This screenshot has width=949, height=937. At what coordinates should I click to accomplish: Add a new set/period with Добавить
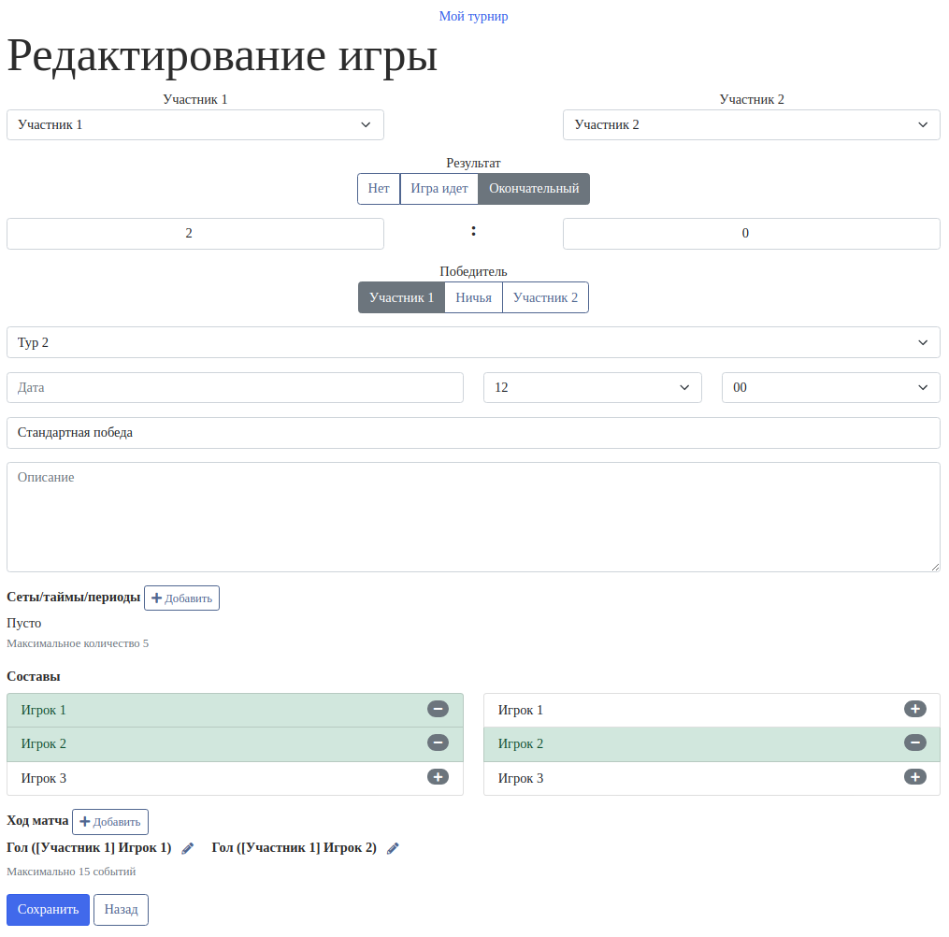181,598
